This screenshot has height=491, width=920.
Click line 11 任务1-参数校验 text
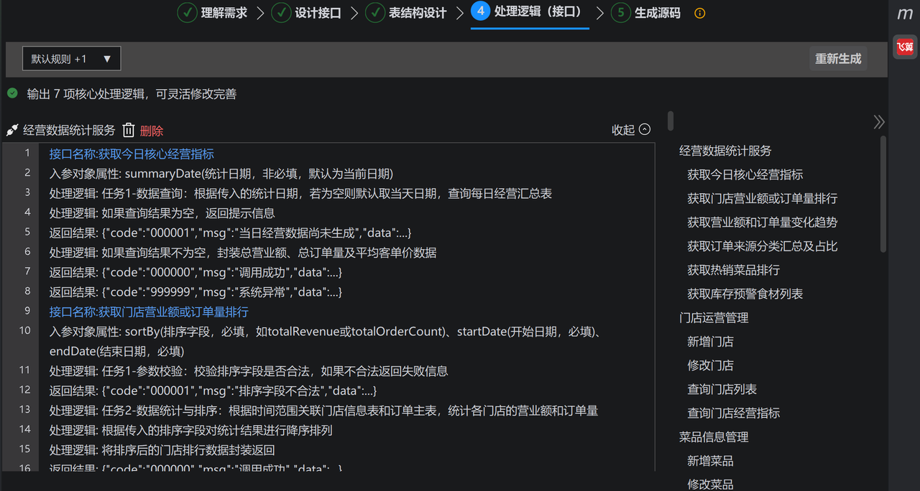point(249,371)
